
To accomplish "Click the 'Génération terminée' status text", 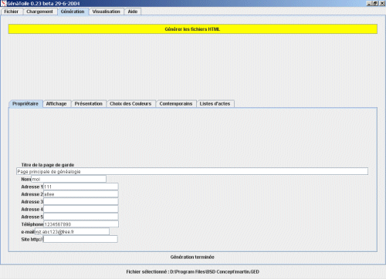I will click(192, 257).
